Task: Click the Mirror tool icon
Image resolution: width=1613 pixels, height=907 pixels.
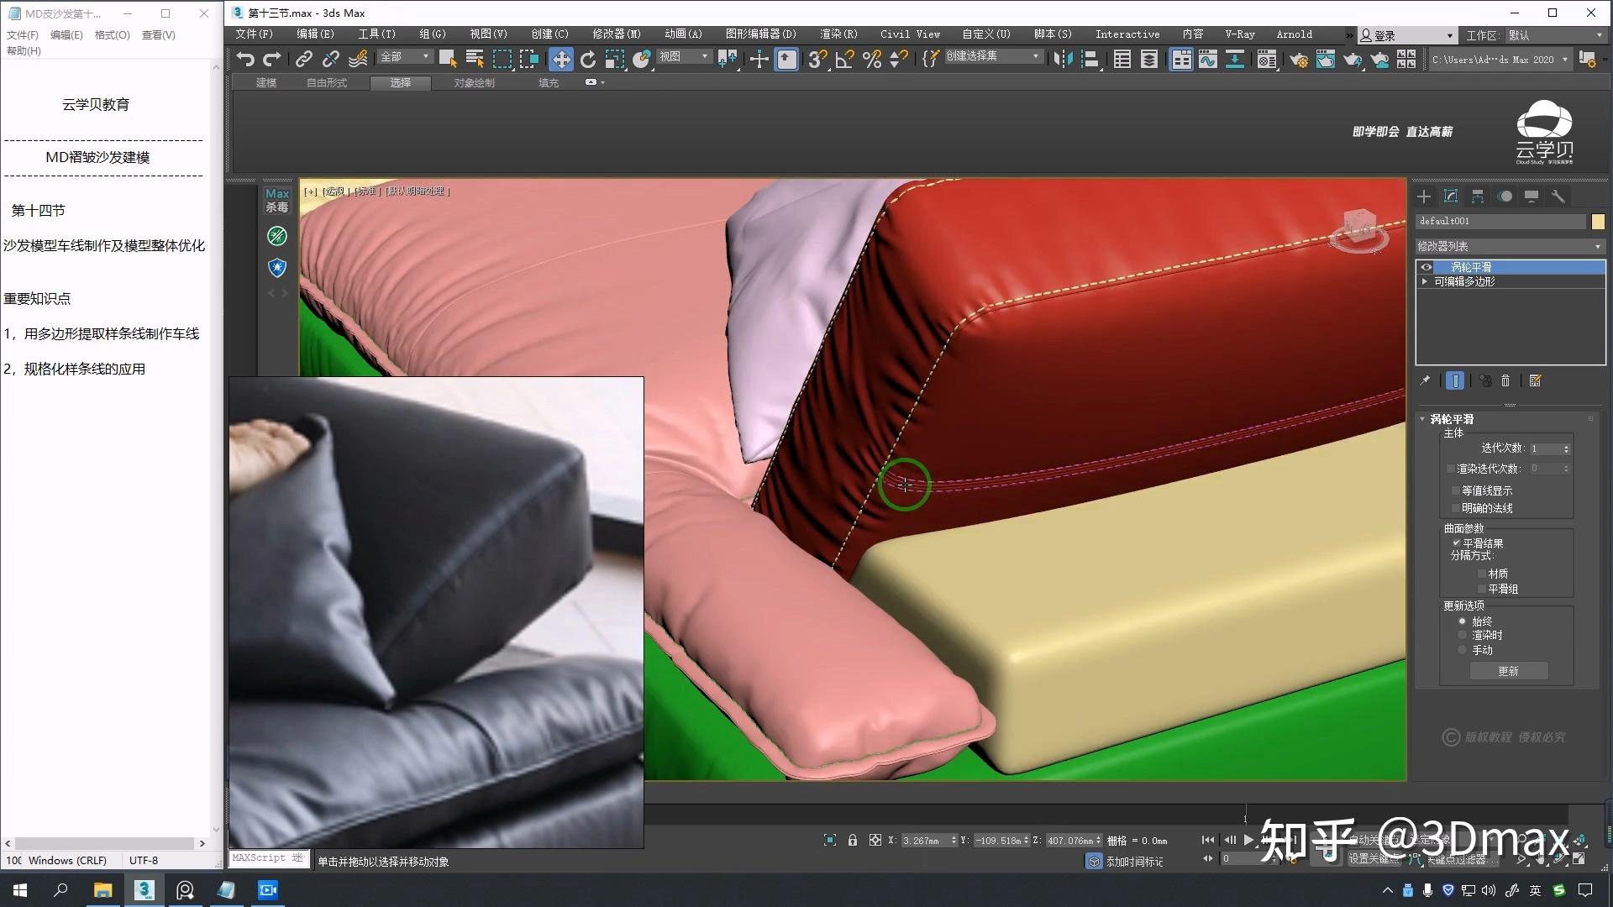Action: pos(1062,58)
